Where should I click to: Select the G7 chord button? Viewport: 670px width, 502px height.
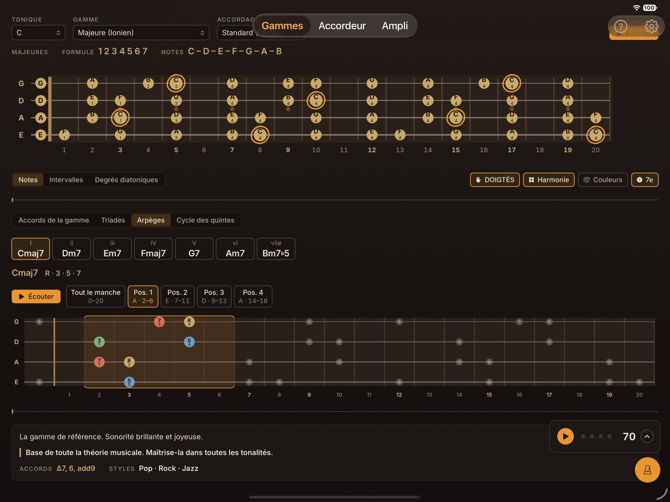coord(194,248)
